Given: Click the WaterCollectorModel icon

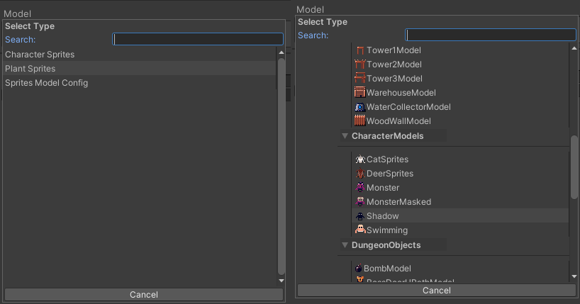Looking at the screenshot, I should click(360, 107).
